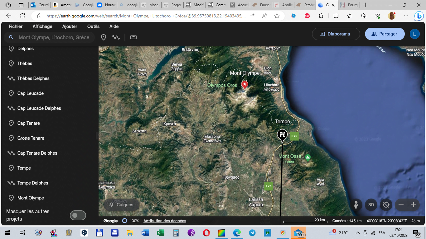Reload the page with refresh icon

(x=22, y=16)
